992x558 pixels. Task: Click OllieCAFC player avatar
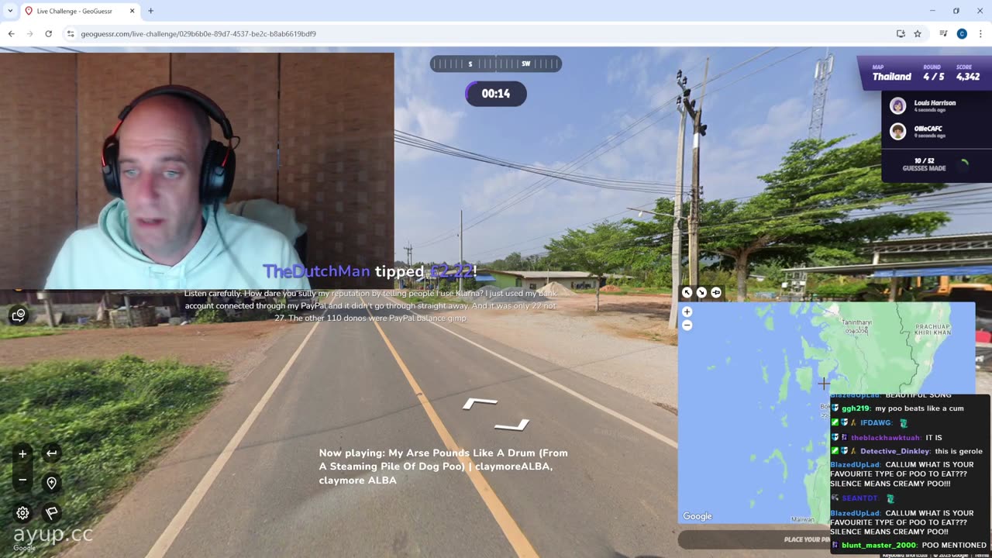897,131
